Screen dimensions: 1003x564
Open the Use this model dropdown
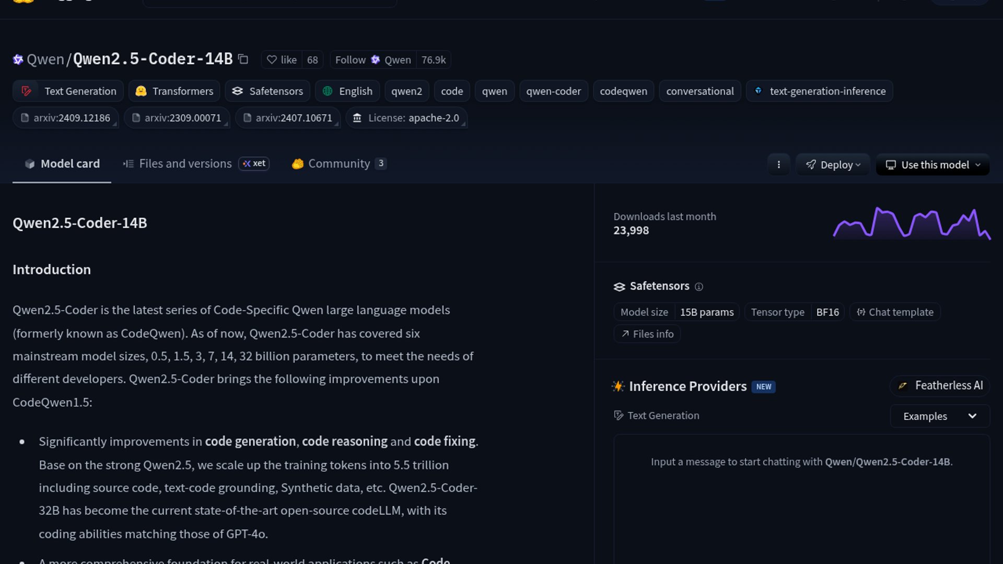pos(932,164)
